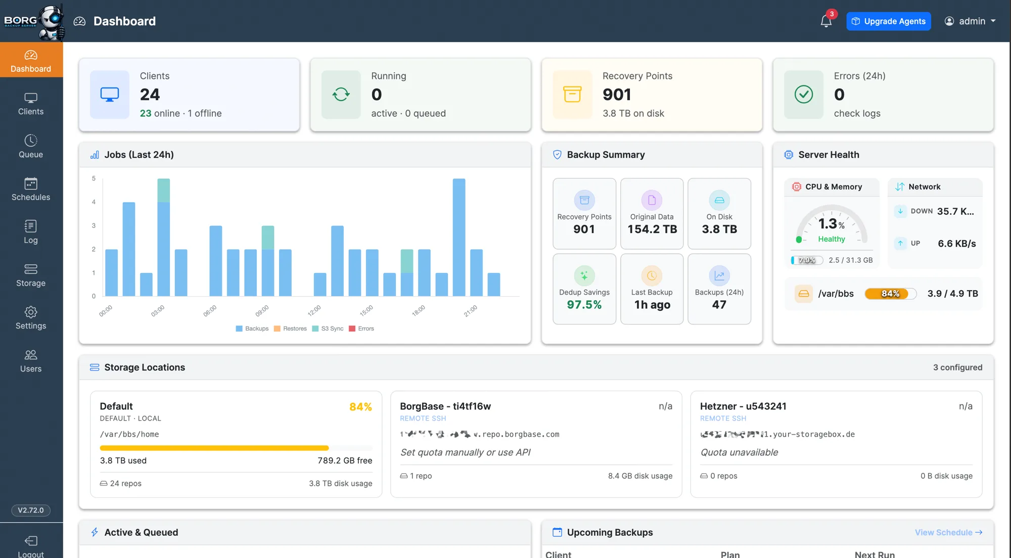This screenshot has height=558, width=1011.
Task: Open the Log icon in sidebar
Action: 31,226
